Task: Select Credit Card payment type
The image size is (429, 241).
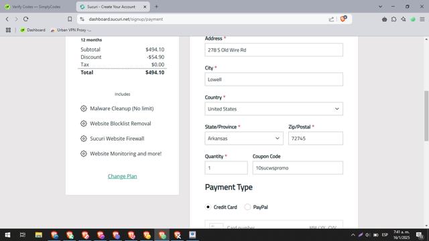Action: pyautogui.click(x=208, y=207)
